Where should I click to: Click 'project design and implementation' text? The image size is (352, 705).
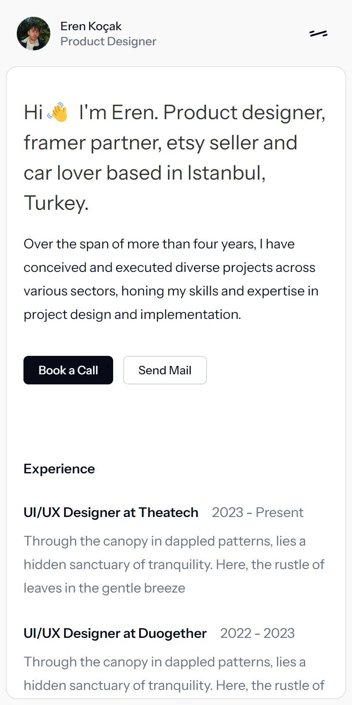pyautogui.click(x=132, y=314)
